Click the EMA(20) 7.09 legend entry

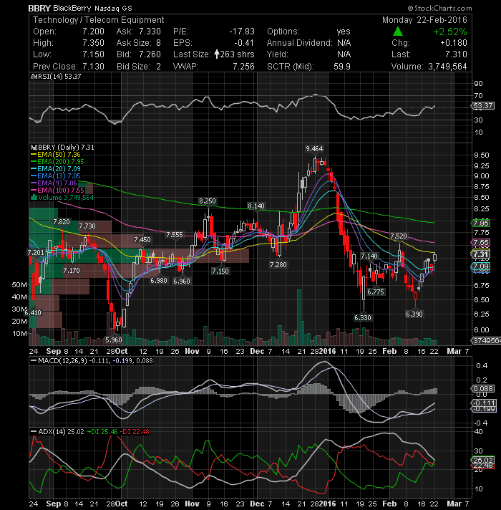pyautogui.click(x=56, y=169)
